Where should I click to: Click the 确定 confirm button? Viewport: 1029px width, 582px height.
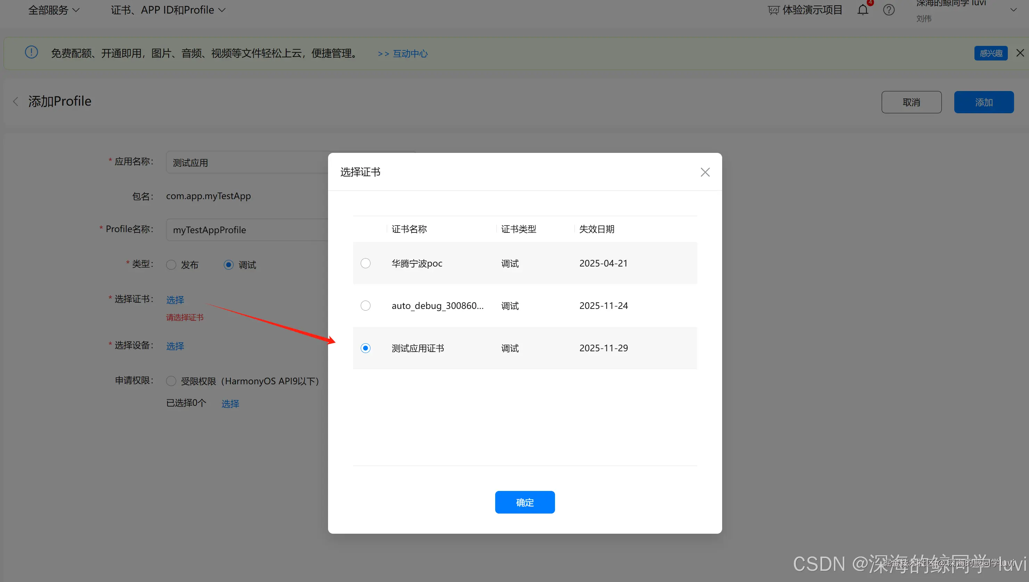pyautogui.click(x=524, y=502)
